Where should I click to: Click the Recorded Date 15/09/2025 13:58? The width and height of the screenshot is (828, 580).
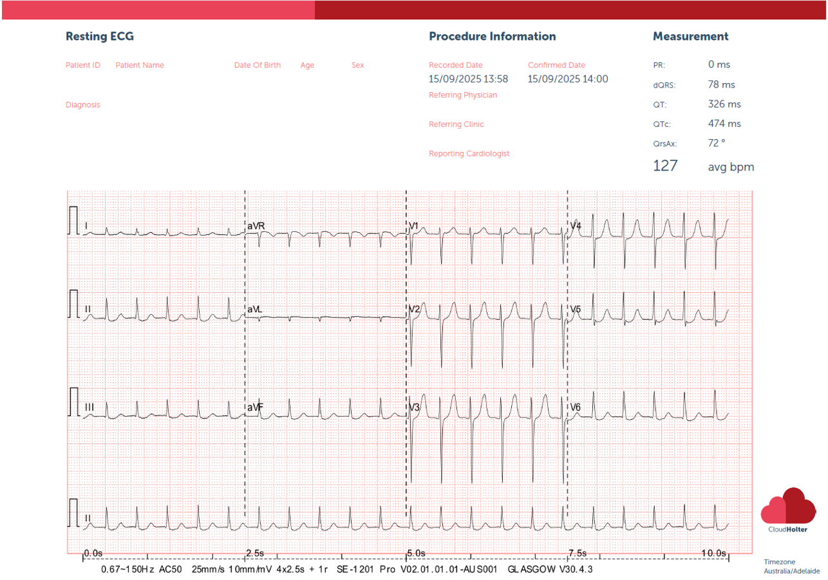pyautogui.click(x=468, y=79)
